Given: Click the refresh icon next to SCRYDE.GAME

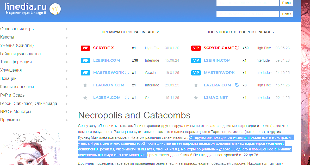Looking at the screenshot, I should coord(237,48).
